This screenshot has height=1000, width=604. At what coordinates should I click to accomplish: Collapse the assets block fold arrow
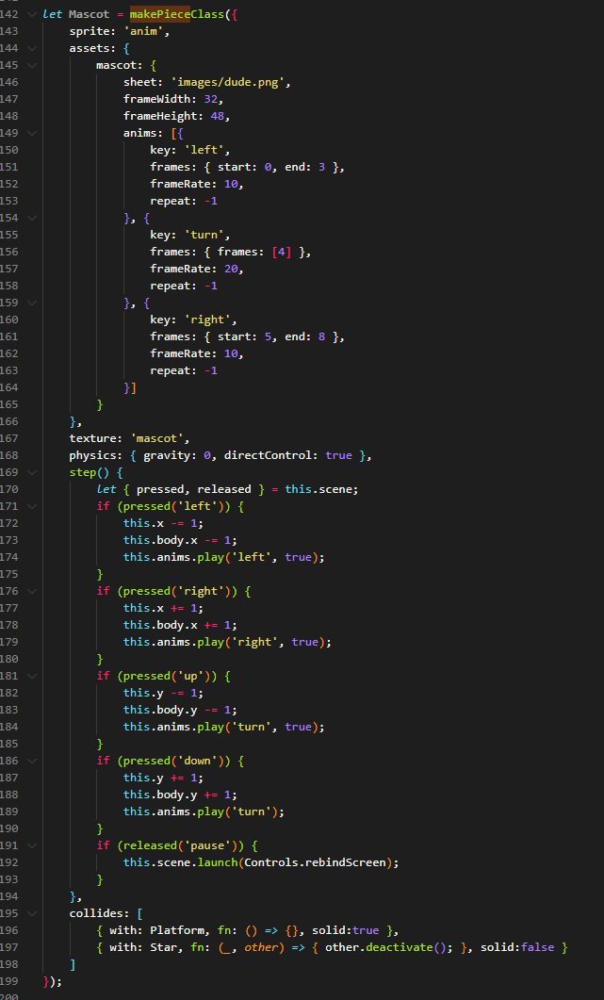33,49
